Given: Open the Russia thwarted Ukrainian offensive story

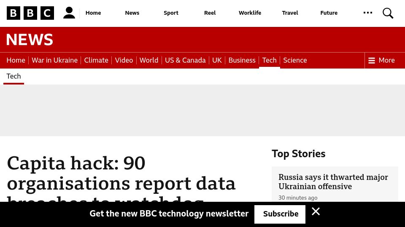Looking at the screenshot, I should coord(333,182).
